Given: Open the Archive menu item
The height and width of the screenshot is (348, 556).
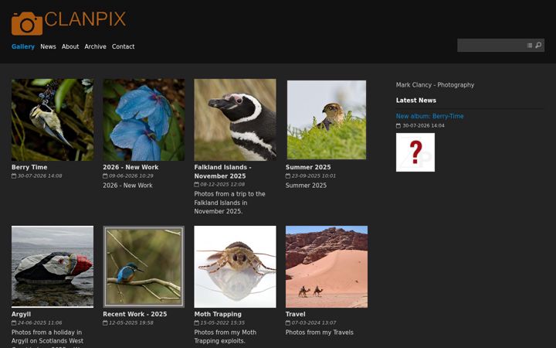Looking at the screenshot, I should (96, 46).
